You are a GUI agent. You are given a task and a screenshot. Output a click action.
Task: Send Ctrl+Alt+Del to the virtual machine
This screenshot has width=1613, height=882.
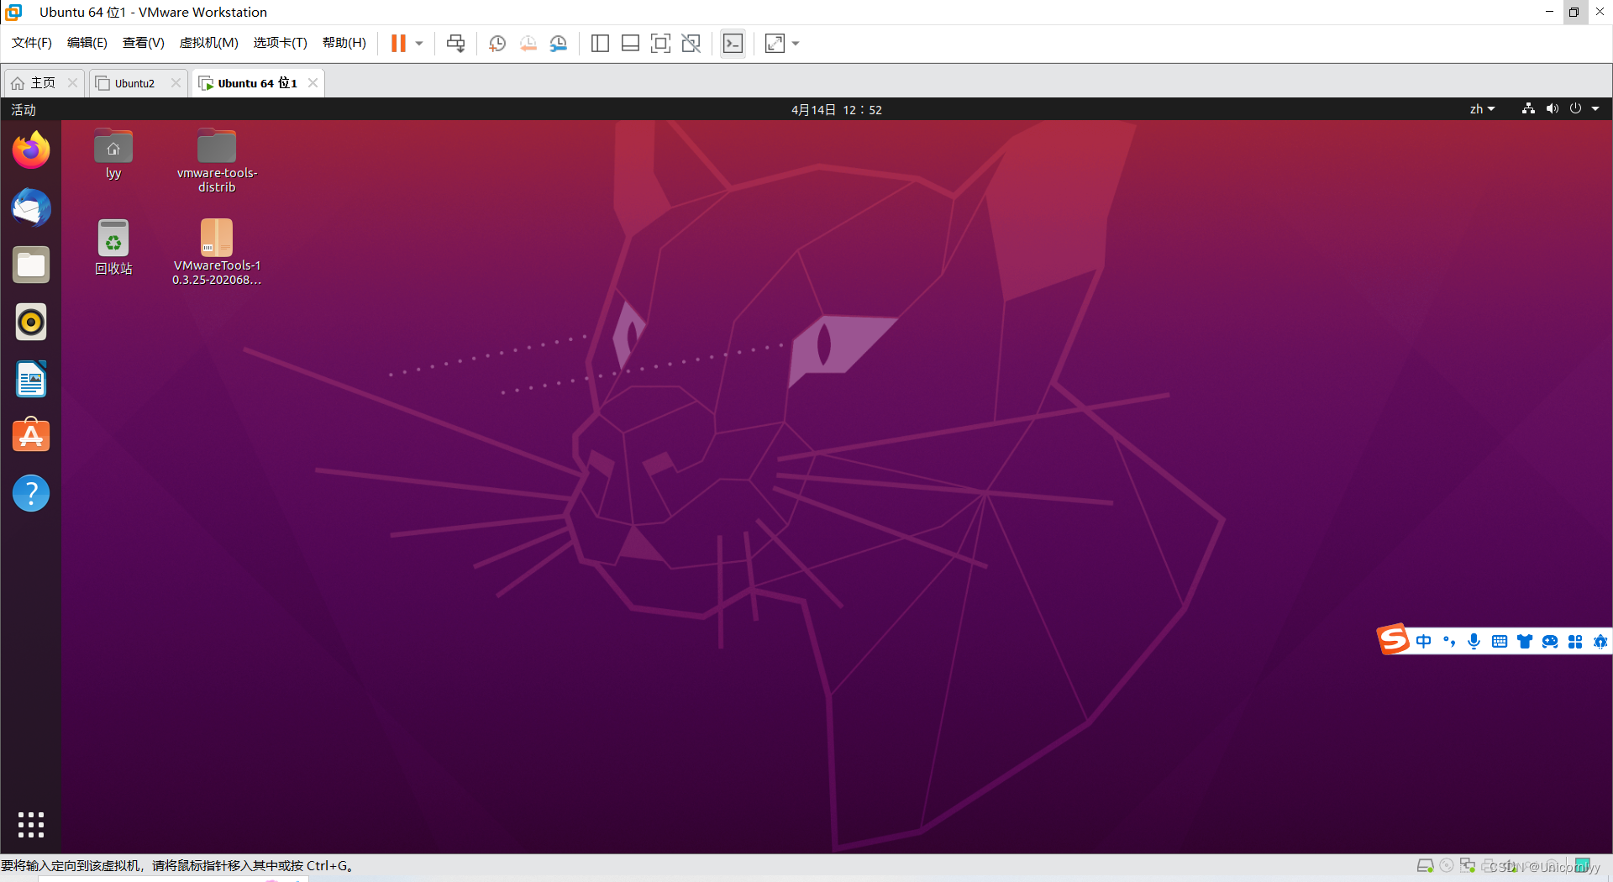pos(455,43)
